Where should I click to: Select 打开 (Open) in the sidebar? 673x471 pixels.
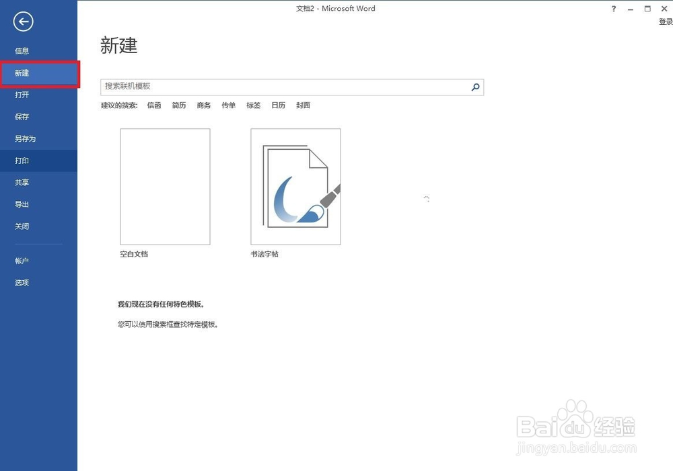point(22,95)
